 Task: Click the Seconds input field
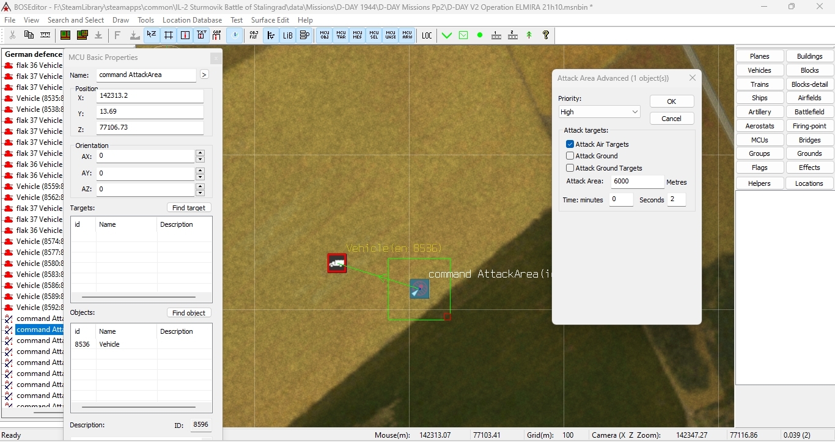(677, 199)
